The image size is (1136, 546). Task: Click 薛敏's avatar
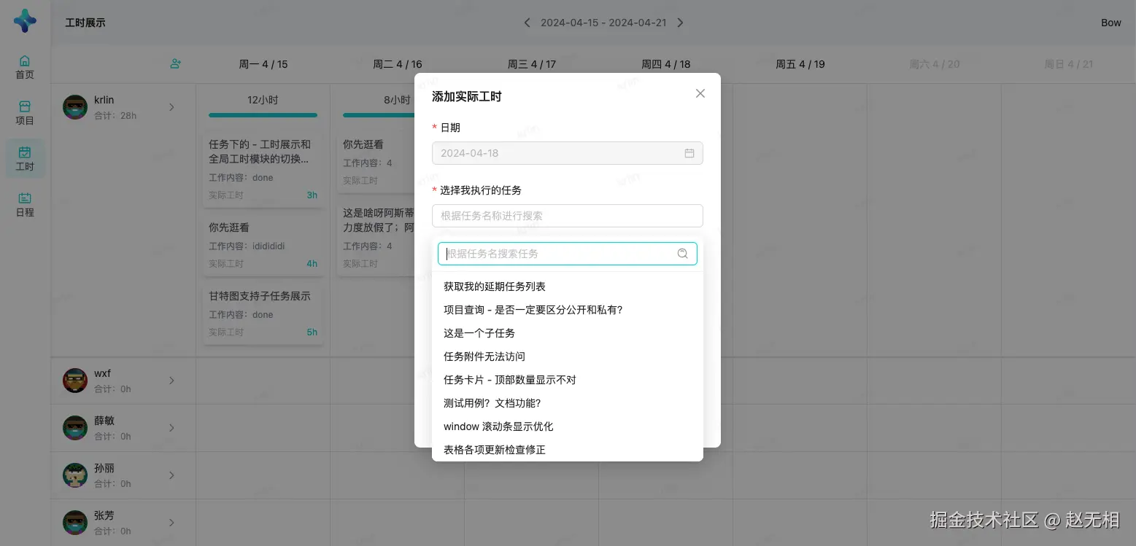click(x=75, y=428)
